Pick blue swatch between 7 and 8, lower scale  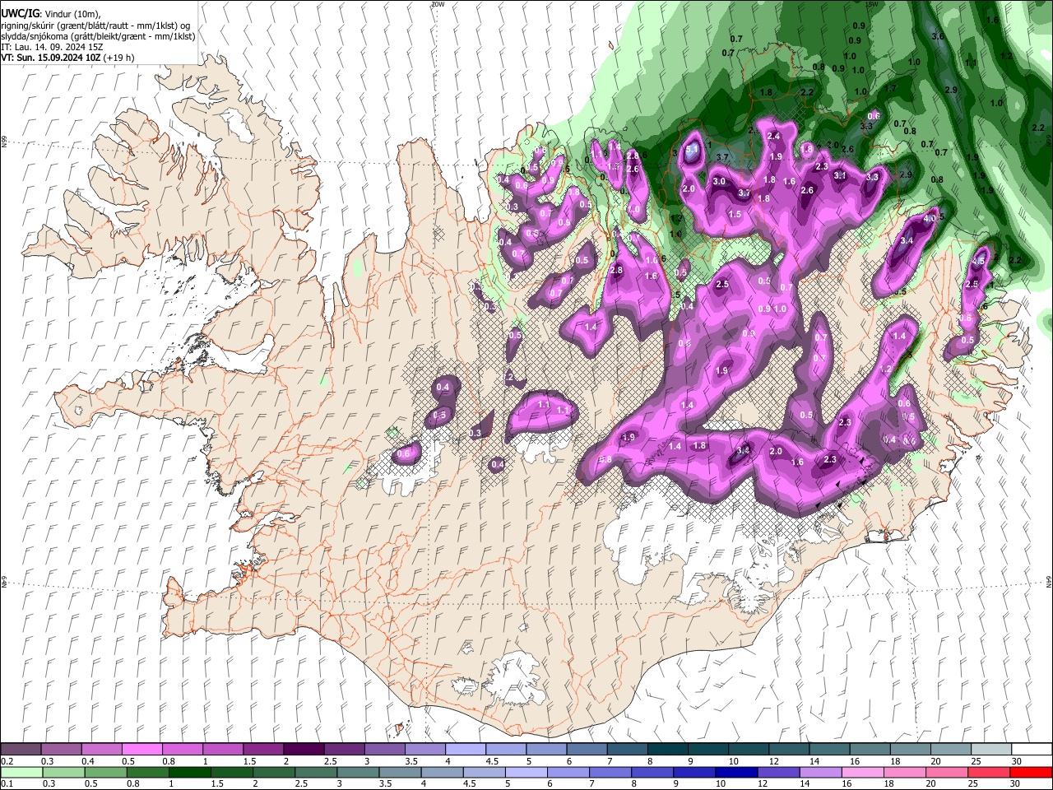[610, 772]
